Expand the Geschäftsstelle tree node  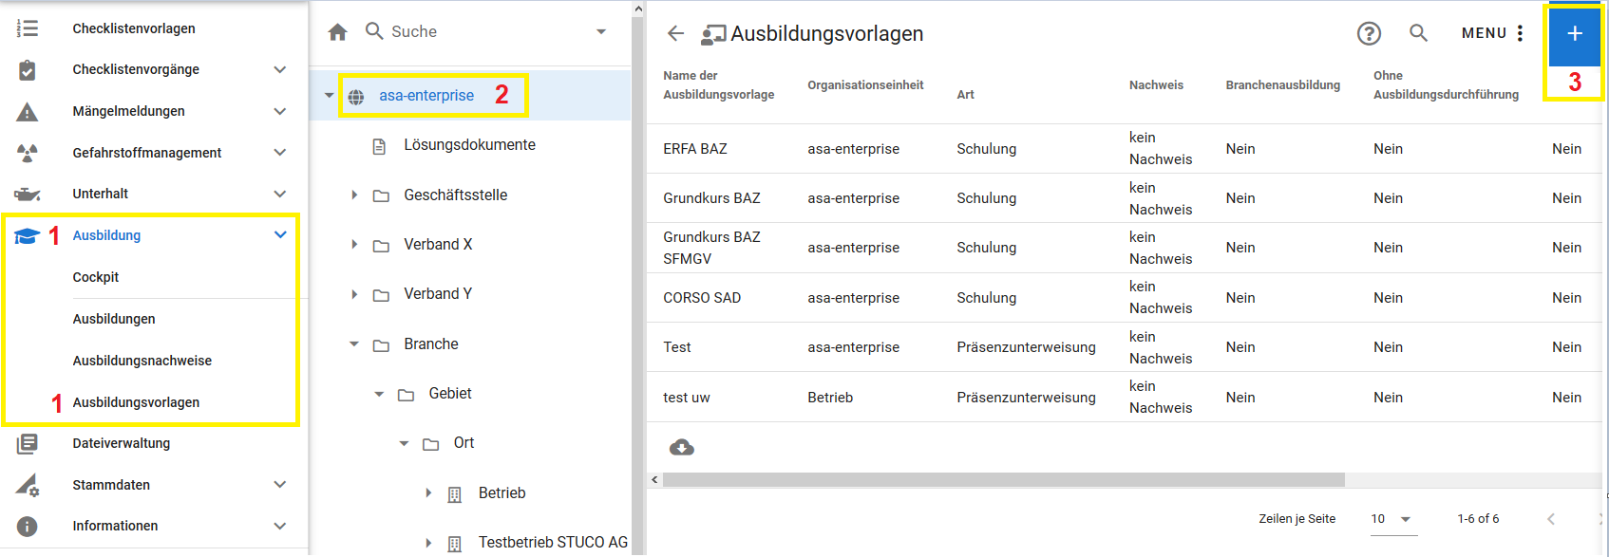354,195
